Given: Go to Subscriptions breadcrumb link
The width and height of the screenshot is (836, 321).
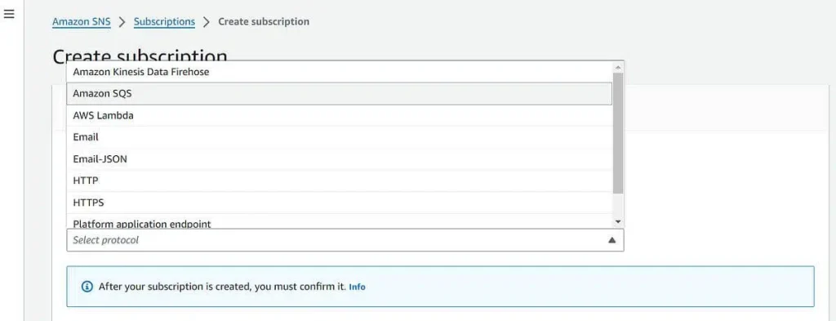Looking at the screenshot, I should 164,22.
